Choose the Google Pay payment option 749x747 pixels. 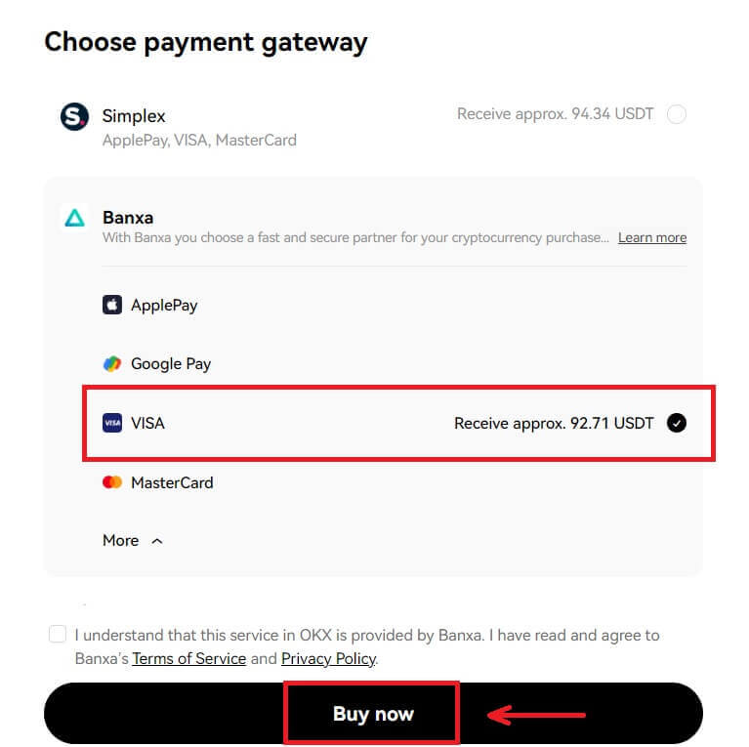171,363
